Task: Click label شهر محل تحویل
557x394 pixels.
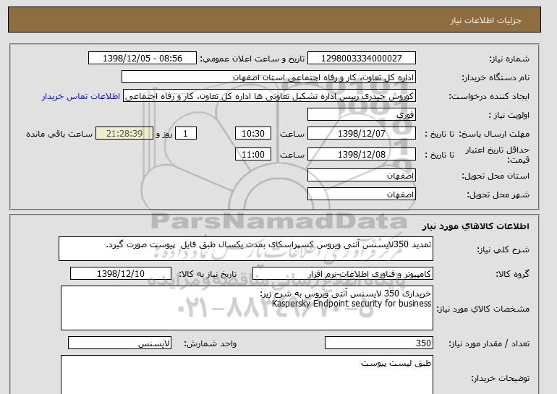Action: [x=498, y=195]
